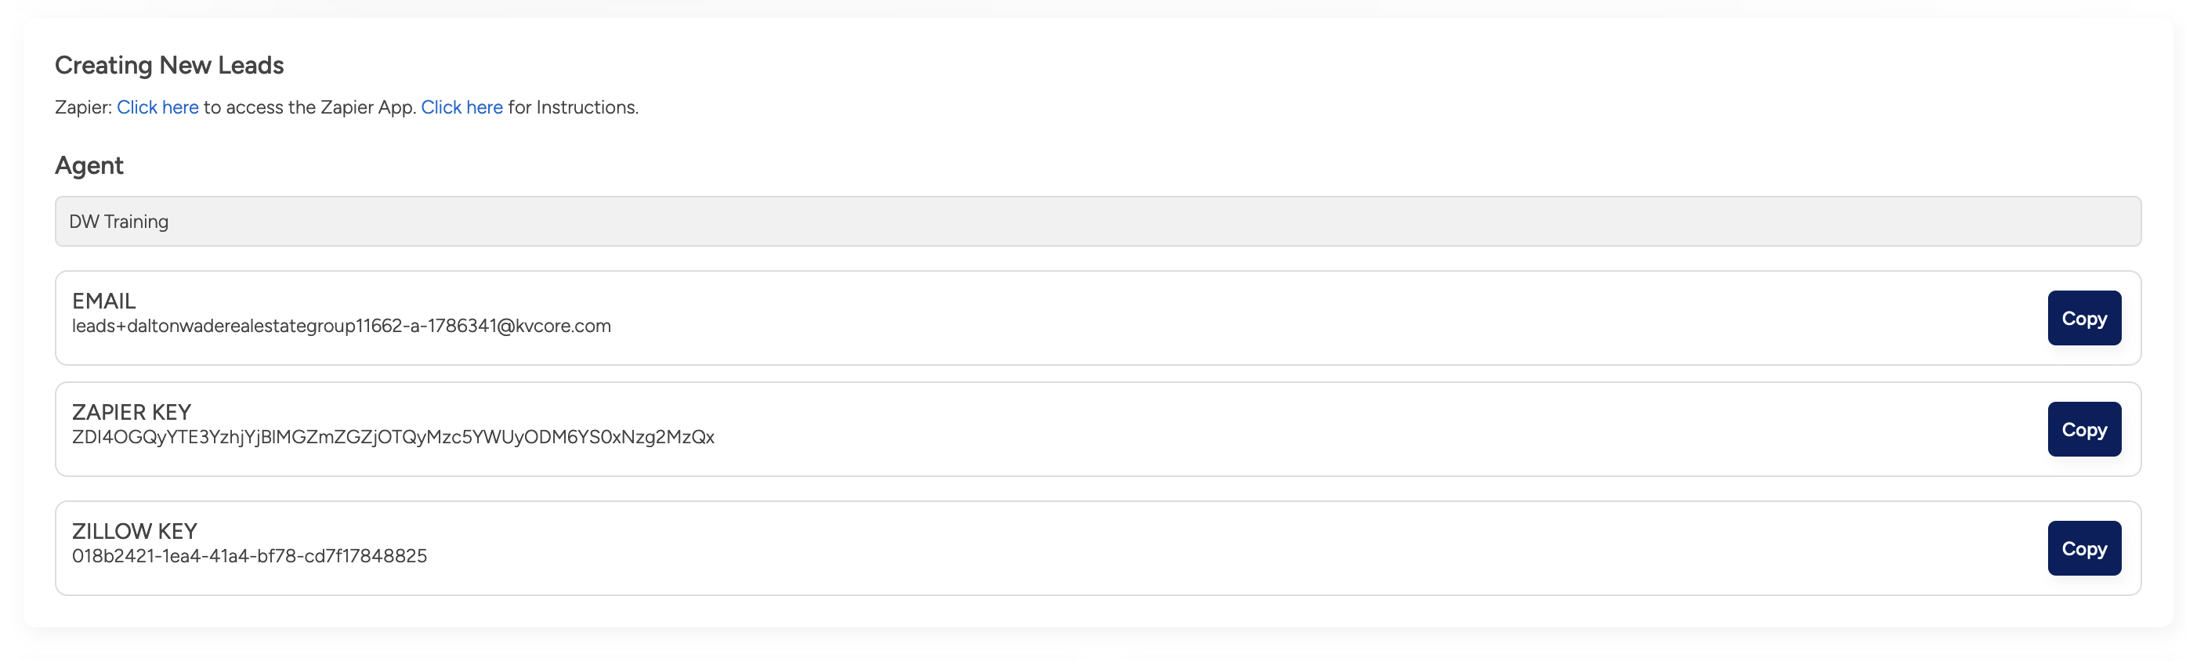This screenshot has height=661, width=2186.
Task: Copy the Zapier key
Action: [2083, 429]
